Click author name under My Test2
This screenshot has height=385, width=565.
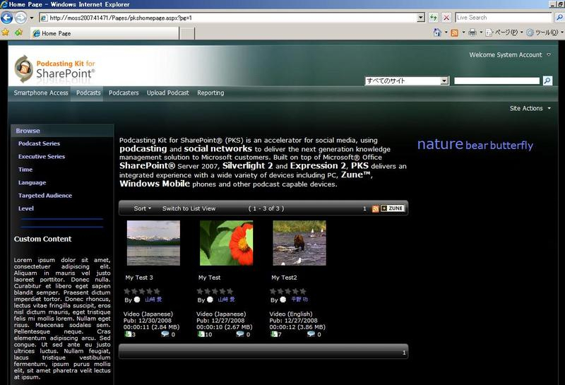[x=299, y=300]
